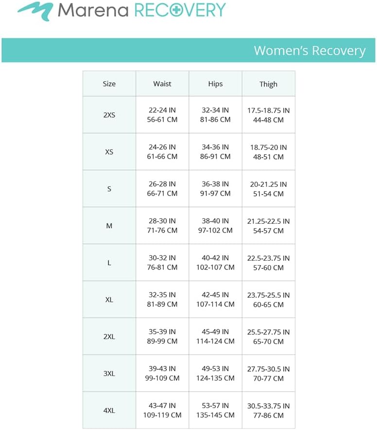The height and width of the screenshot is (430, 377).
Task: Select the Size column header
Action: (109, 84)
